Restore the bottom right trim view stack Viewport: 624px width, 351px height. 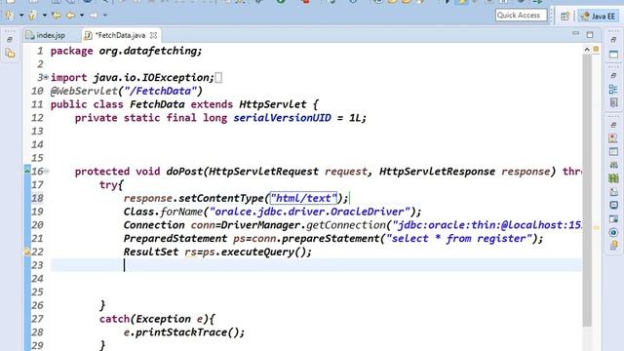[x=613, y=125]
